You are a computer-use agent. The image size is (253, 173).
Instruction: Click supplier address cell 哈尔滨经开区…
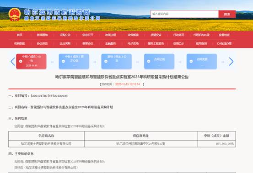[141, 143]
